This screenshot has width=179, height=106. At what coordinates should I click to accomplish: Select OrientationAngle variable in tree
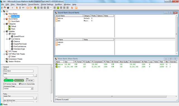[19, 49]
